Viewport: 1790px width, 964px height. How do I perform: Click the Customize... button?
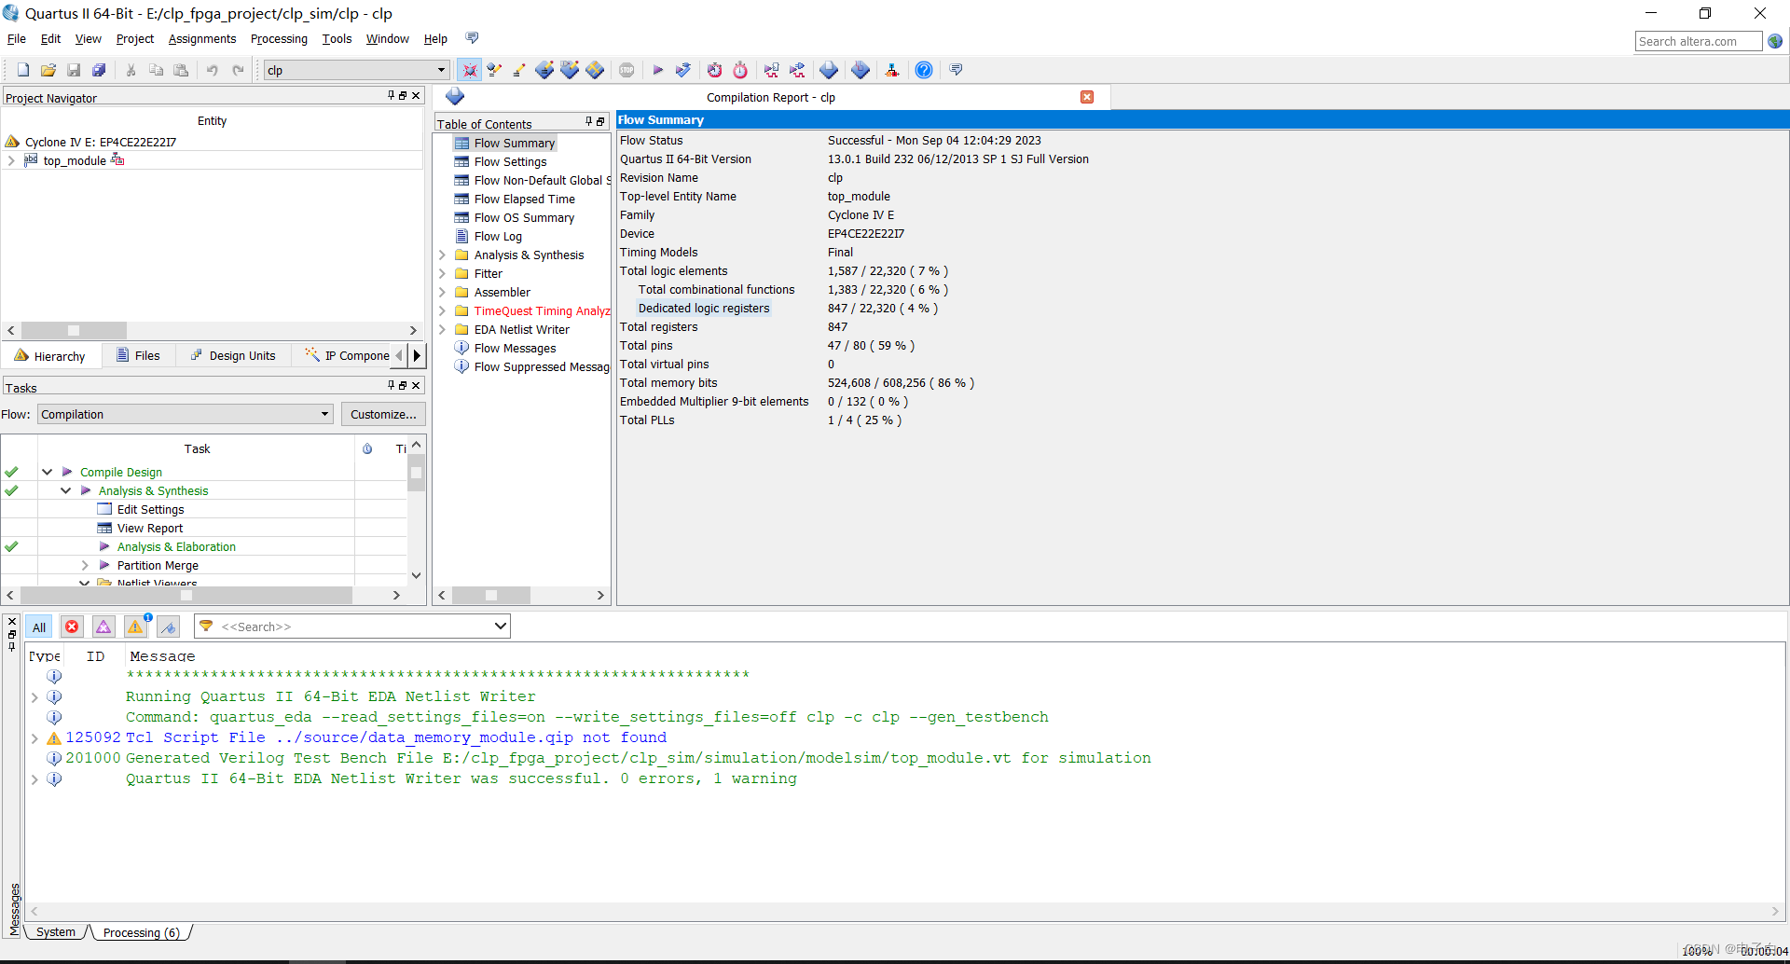383,414
